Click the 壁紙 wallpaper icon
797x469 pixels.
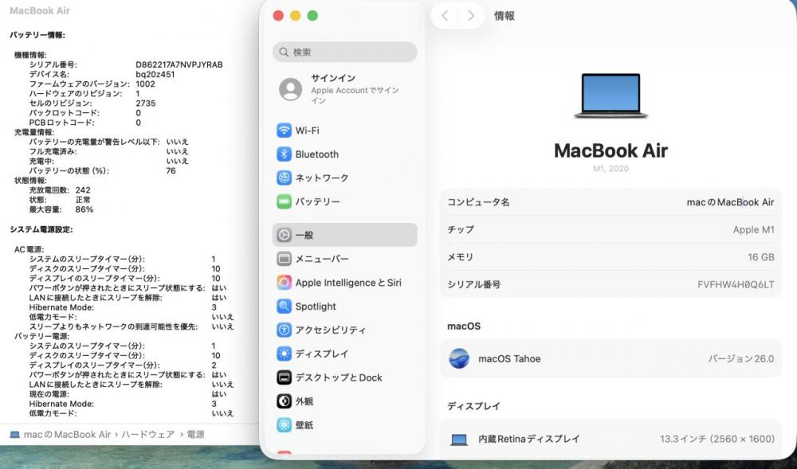[284, 425]
